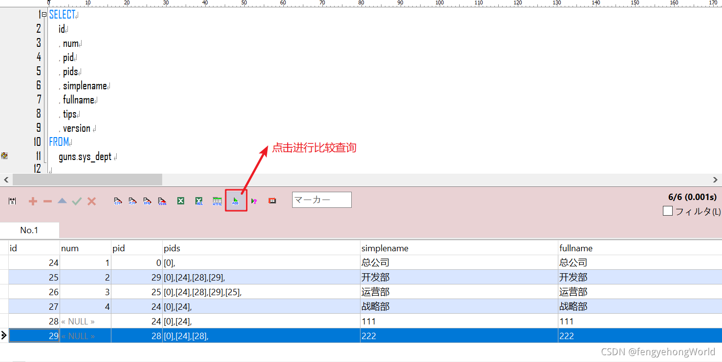The width and height of the screenshot is (722, 362).
Task: Export all results to Excel (ALL)
Action: coord(199,201)
